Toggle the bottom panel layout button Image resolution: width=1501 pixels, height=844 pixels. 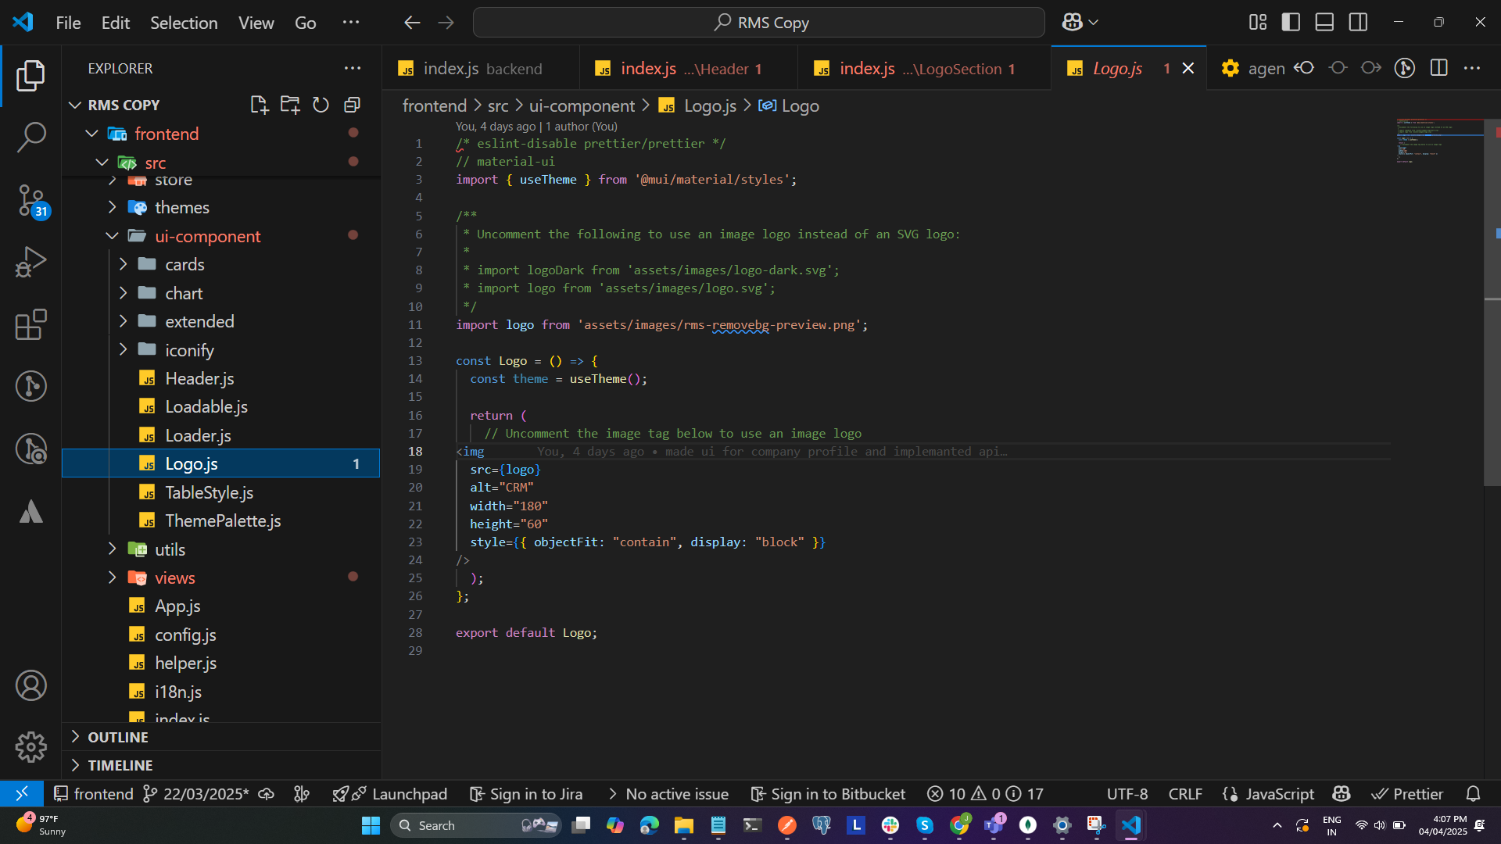pyautogui.click(x=1324, y=22)
